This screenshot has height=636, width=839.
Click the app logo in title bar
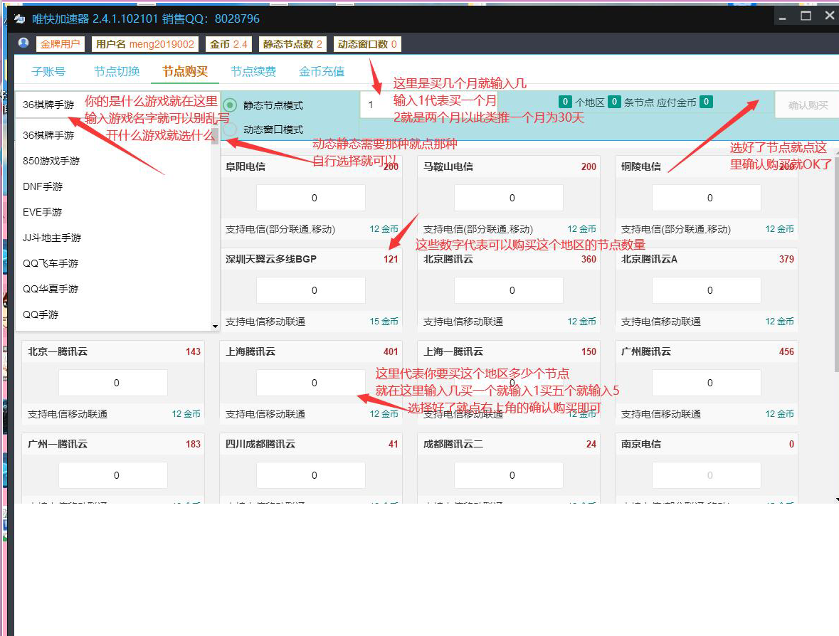pos(19,18)
